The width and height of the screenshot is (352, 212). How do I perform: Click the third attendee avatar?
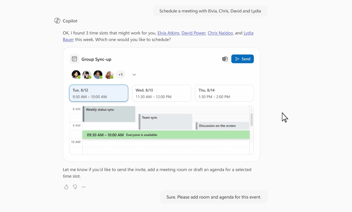tap(98, 75)
